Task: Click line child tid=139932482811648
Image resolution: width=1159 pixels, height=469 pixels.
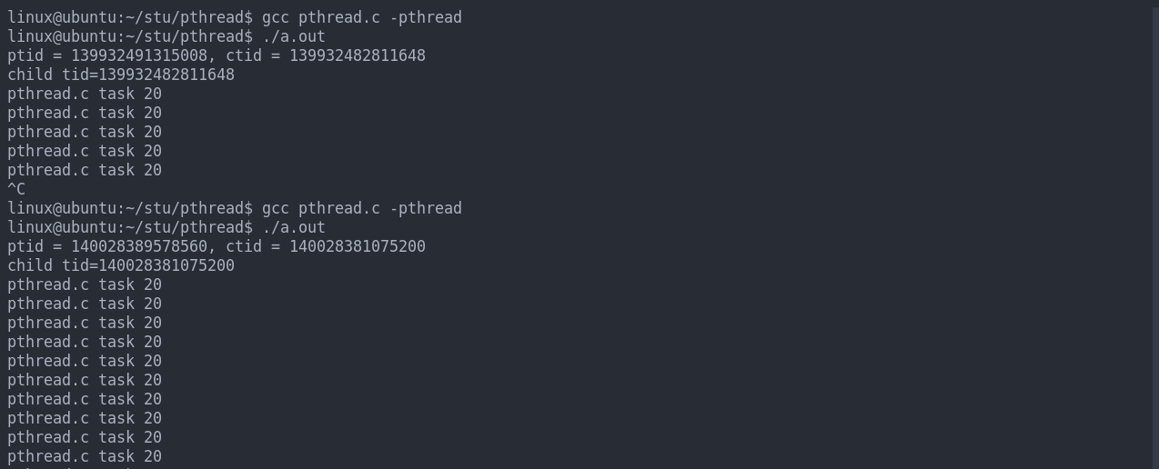Action: [121, 75]
